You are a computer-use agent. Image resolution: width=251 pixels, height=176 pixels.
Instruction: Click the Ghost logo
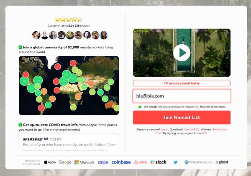[x=222, y=162]
